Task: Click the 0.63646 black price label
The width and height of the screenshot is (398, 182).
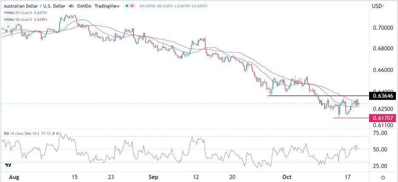Action: (x=383, y=96)
